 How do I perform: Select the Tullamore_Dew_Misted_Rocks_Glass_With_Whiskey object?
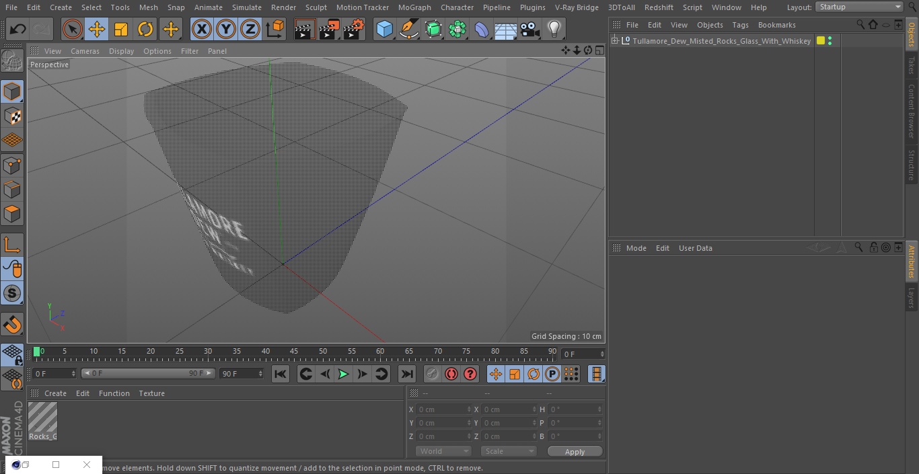point(721,41)
